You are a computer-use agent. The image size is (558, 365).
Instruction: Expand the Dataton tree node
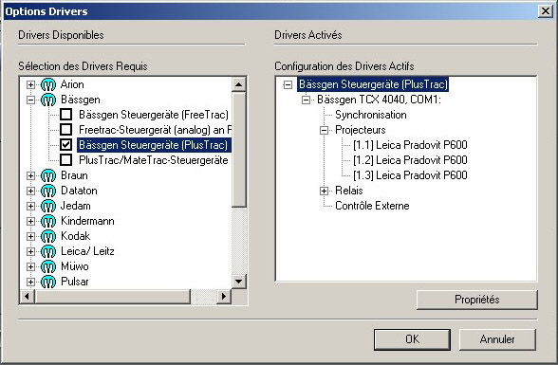[x=30, y=191]
